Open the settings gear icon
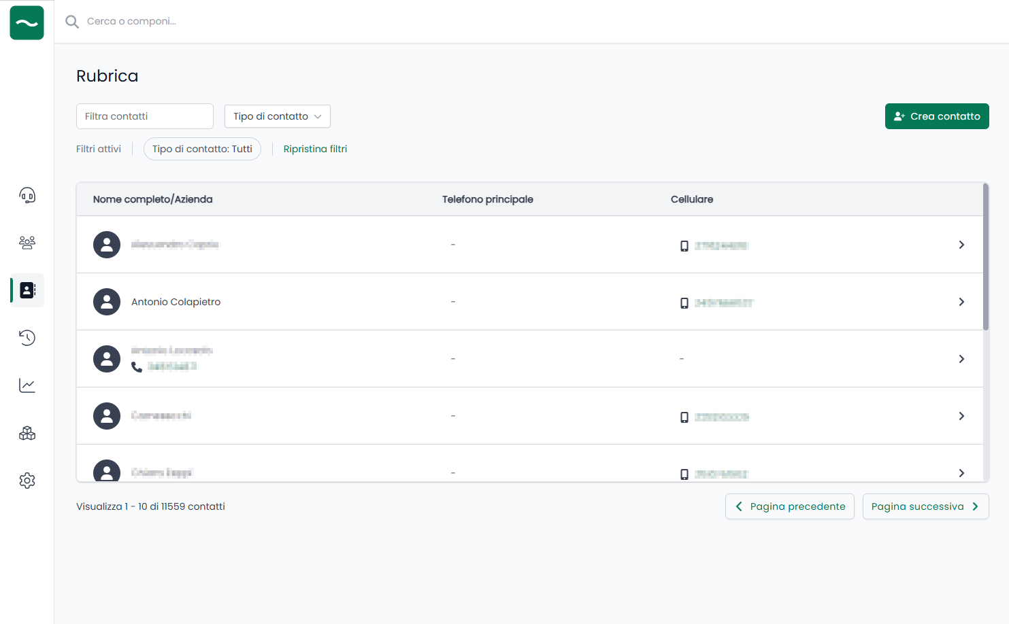 tap(27, 481)
